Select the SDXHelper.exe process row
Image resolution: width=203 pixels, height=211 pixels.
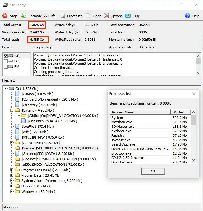pos(151,127)
